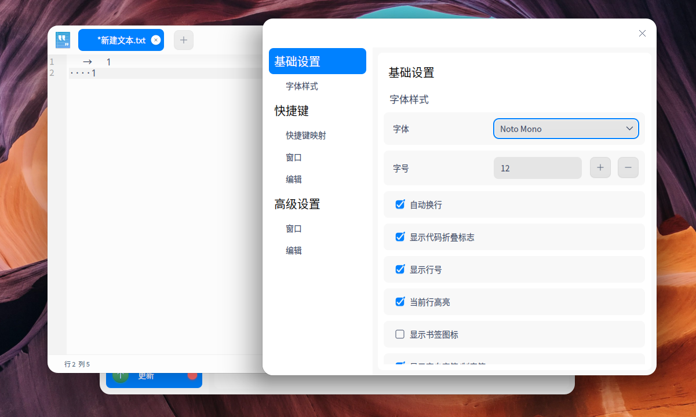Click the red dot on the 更新 button
Image resolution: width=696 pixels, height=417 pixels.
(192, 376)
